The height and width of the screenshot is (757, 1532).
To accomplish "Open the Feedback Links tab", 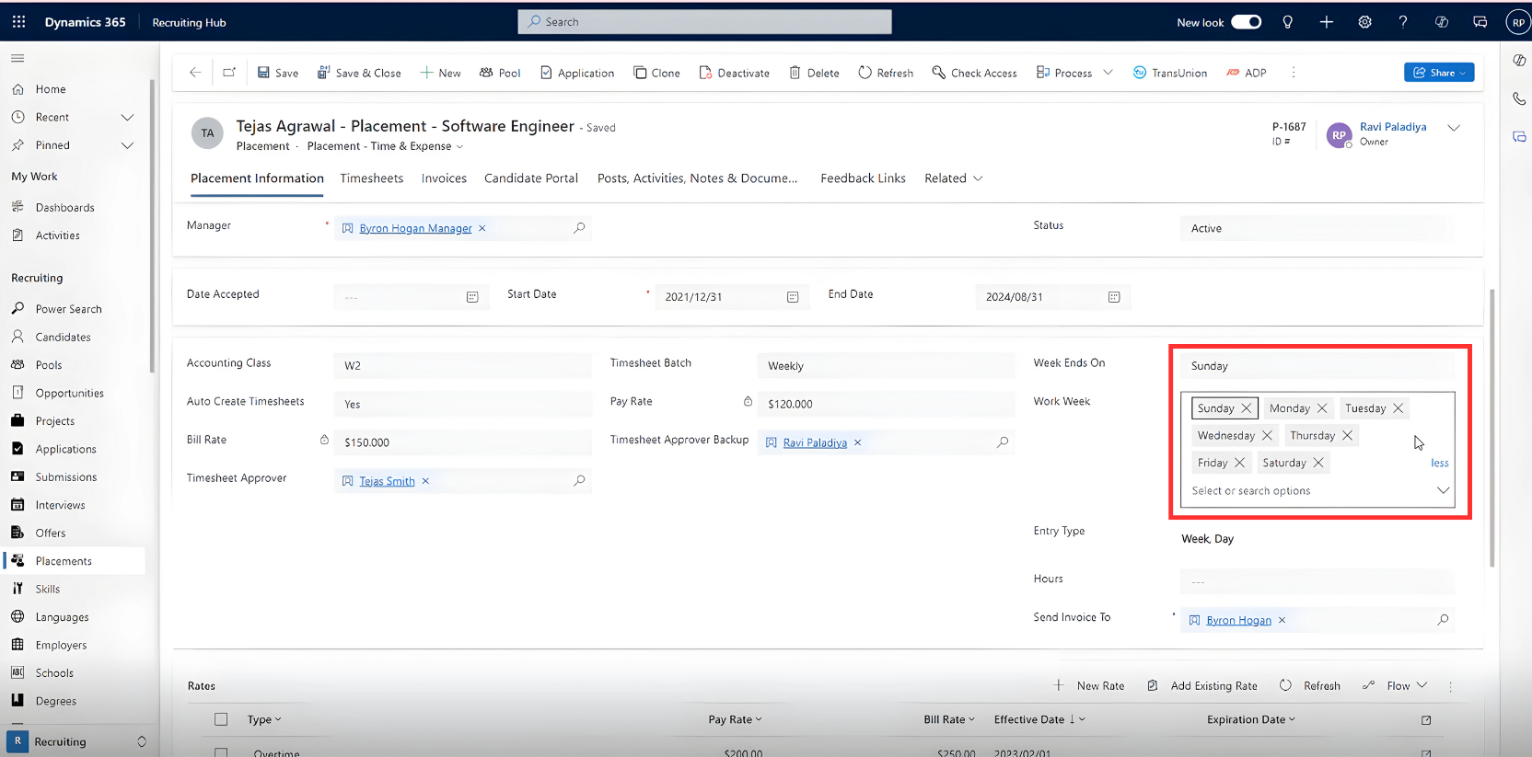I will (x=863, y=178).
